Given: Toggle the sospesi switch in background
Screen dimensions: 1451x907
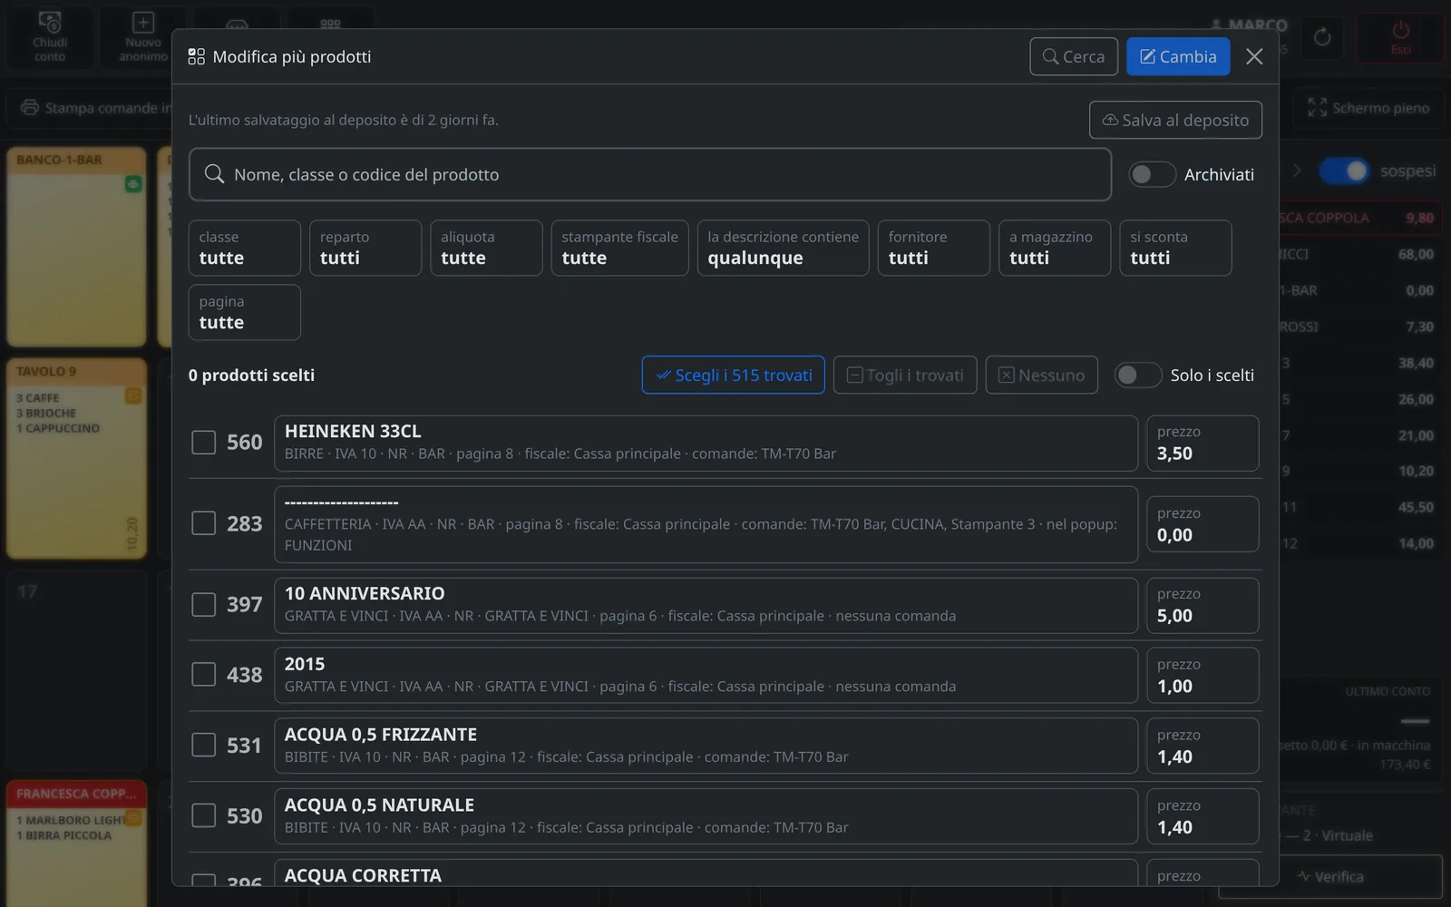Looking at the screenshot, I should (x=1344, y=171).
